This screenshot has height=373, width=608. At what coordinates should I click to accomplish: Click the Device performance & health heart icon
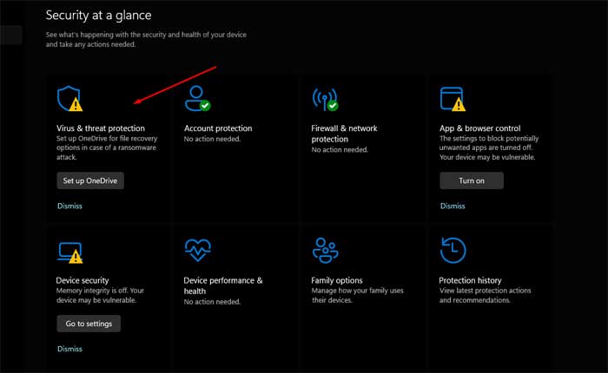tap(196, 250)
